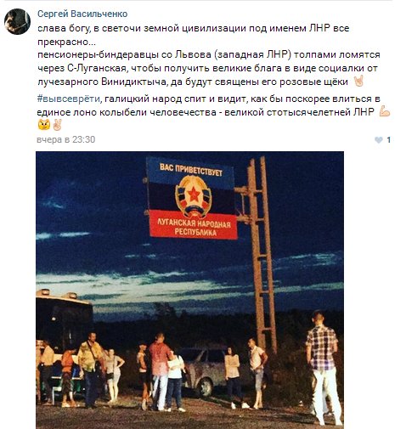View the like count number 1
Screen dimensions: 406x429
389,140
